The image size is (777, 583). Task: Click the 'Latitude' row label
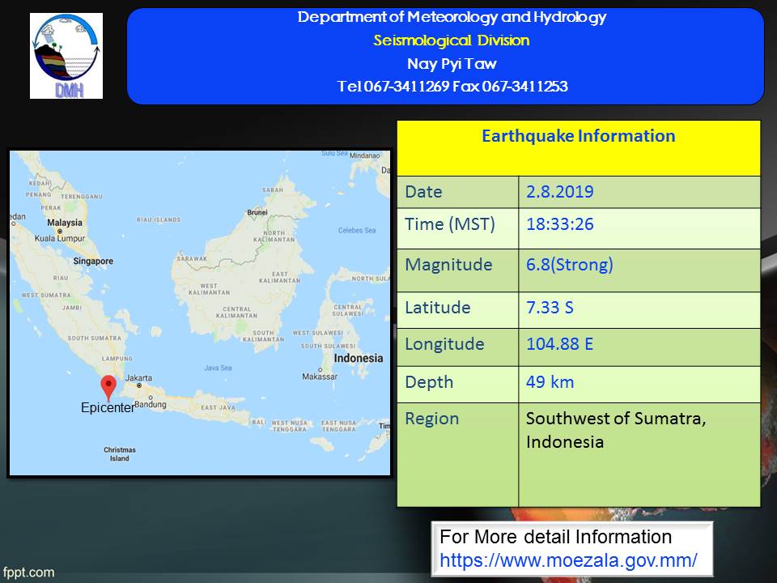coord(438,308)
